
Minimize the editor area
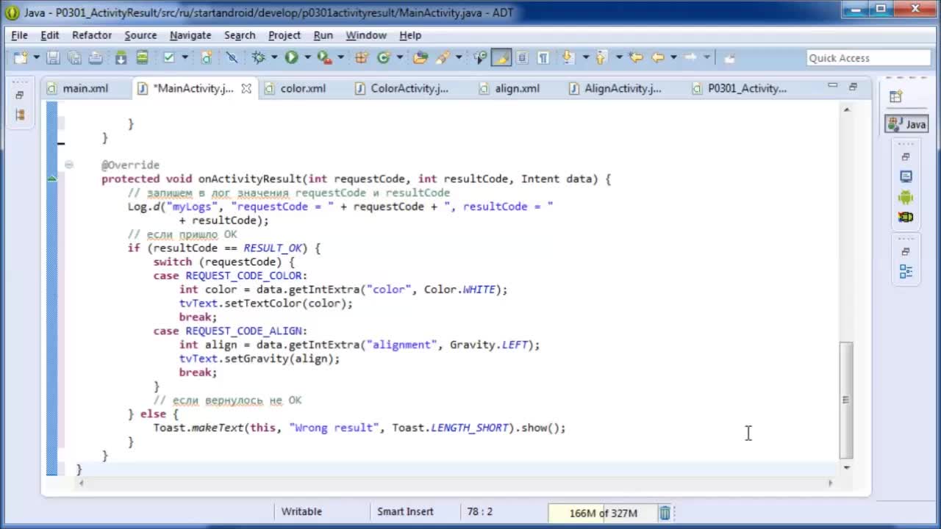(x=832, y=86)
